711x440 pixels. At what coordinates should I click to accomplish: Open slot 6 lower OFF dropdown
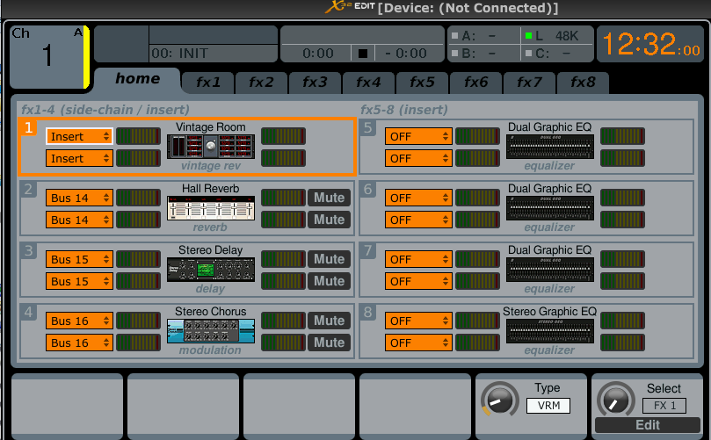tap(418, 220)
